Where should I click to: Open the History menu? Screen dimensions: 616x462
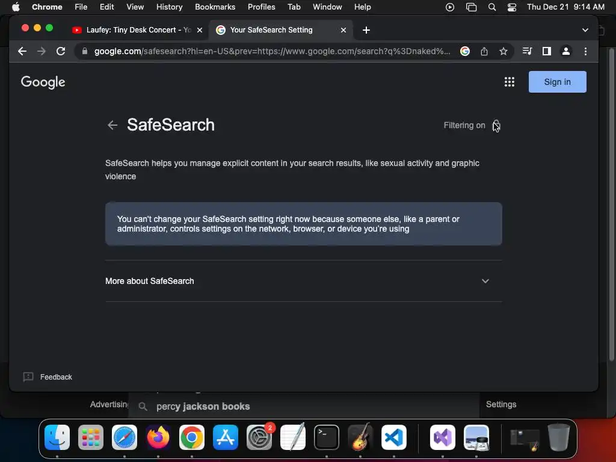tap(169, 7)
